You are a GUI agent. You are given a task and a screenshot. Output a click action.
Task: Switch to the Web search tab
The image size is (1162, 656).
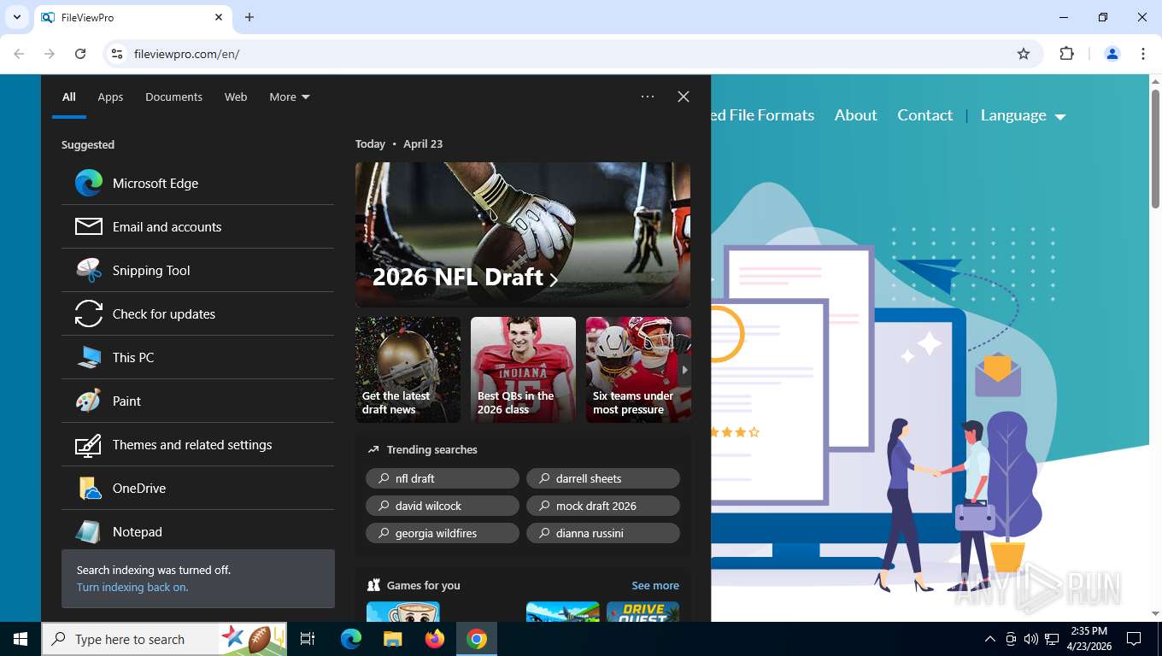tap(236, 97)
